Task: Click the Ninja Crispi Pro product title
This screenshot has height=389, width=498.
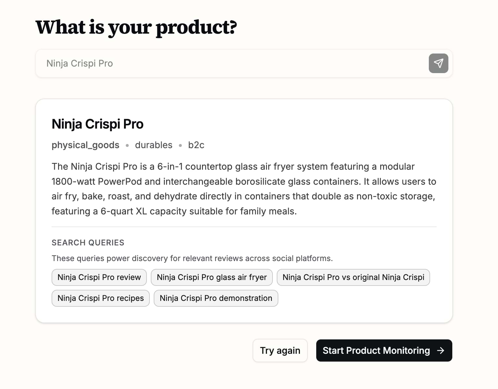Action: click(97, 124)
